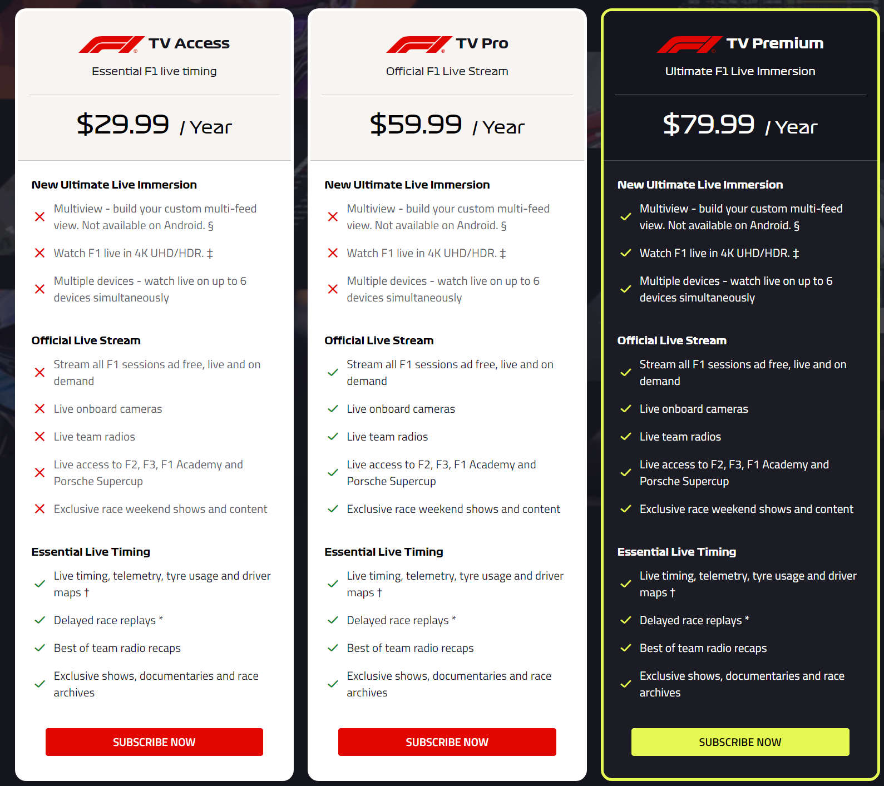Click red X beside Multiple devices in TV Pro
The width and height of the screenshot is (884, 786).
[x=333, y=289]
